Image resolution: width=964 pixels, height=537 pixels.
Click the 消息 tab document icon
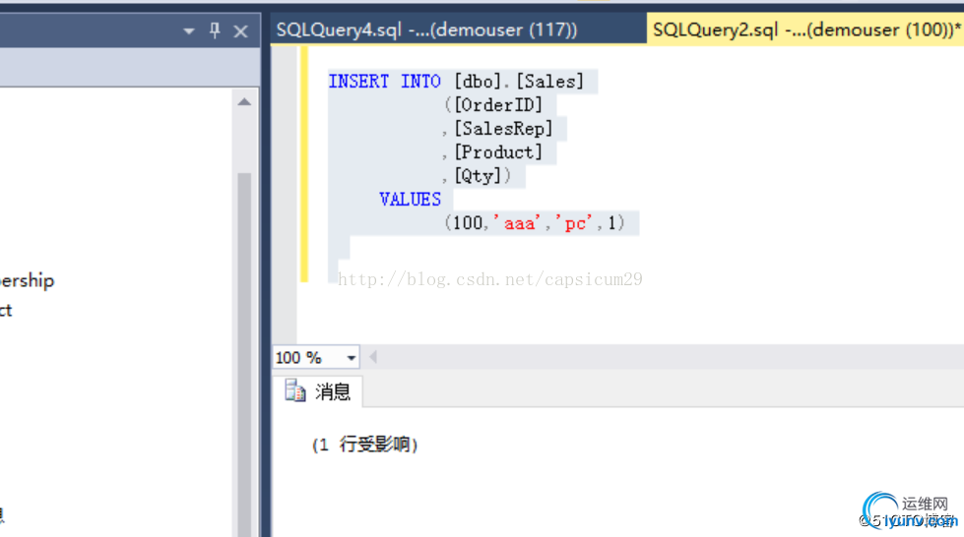click(295, 390)
